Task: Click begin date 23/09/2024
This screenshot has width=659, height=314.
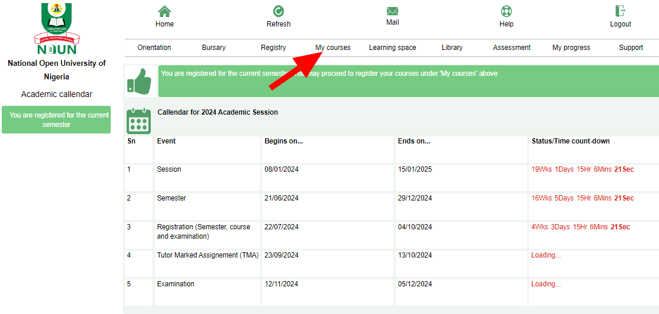Action: point(282,255)
